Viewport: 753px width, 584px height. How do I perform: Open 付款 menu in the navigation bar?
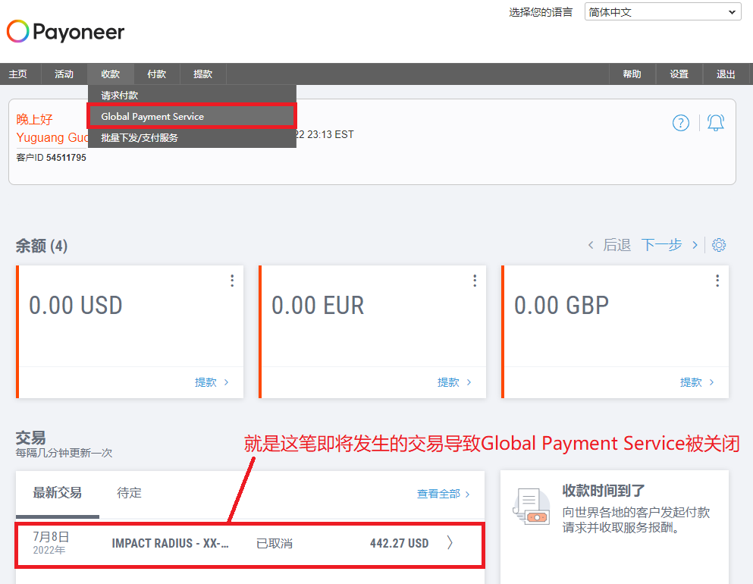(x=156, y=74)
